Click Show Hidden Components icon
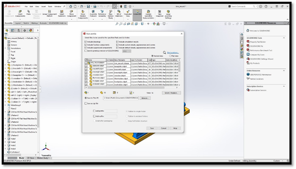The width and height of the screenshot is (296, 169). click(x=83, y=11)
